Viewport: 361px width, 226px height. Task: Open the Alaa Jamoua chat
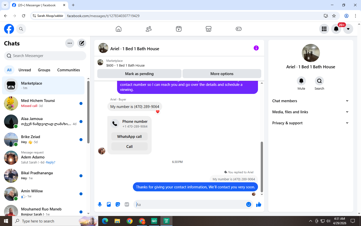pos(43,122)
